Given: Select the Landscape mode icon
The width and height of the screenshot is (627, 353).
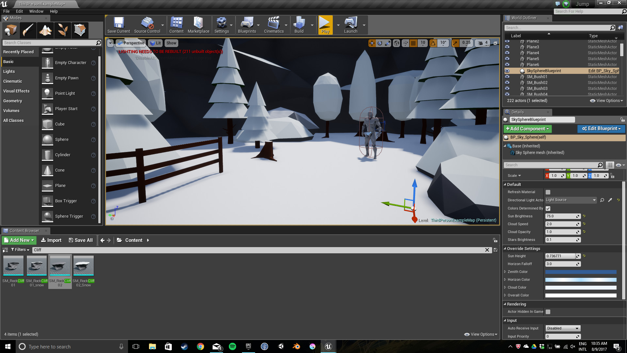Looking at the screenshot, I should pos(45,30).
